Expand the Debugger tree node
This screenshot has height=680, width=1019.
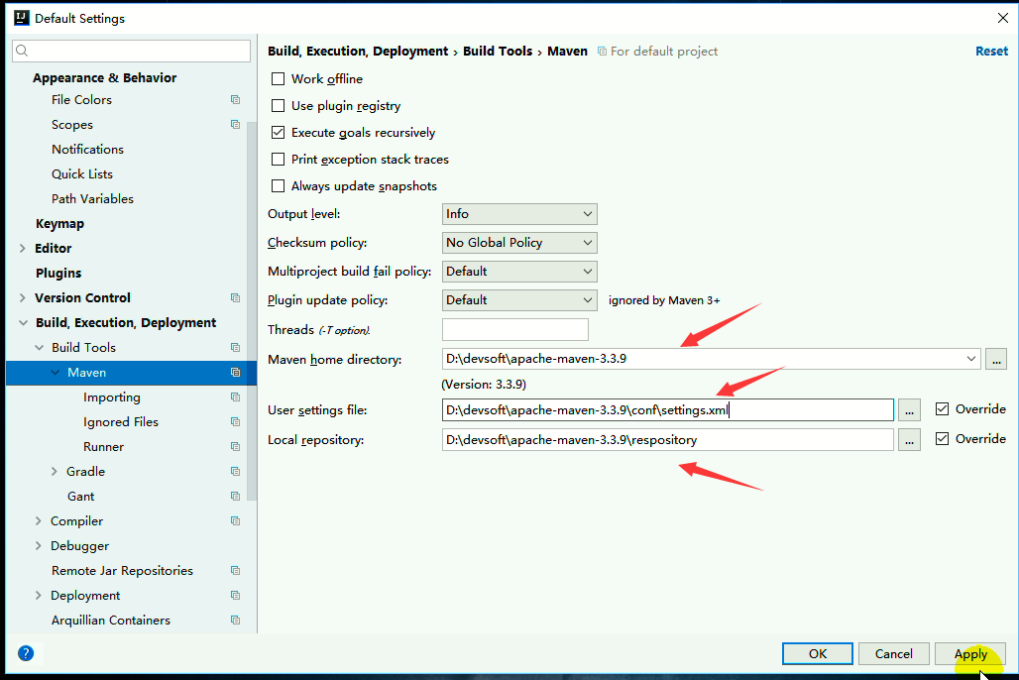pos(39,545)
